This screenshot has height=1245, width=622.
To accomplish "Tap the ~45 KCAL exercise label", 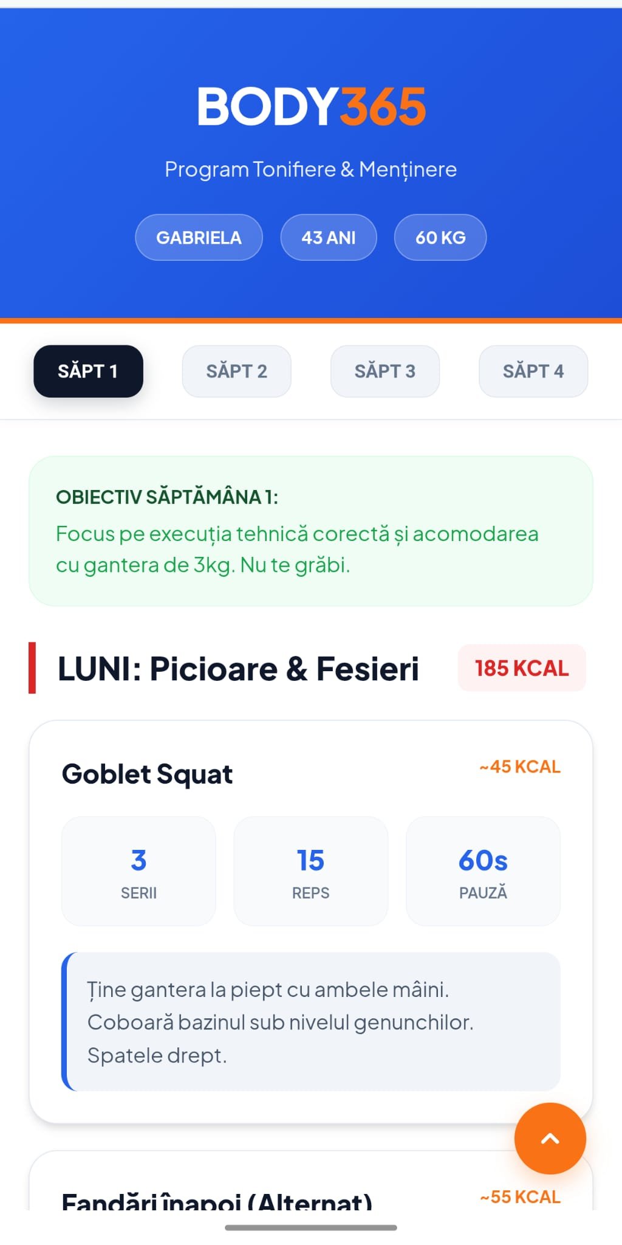I will point(519,767).
